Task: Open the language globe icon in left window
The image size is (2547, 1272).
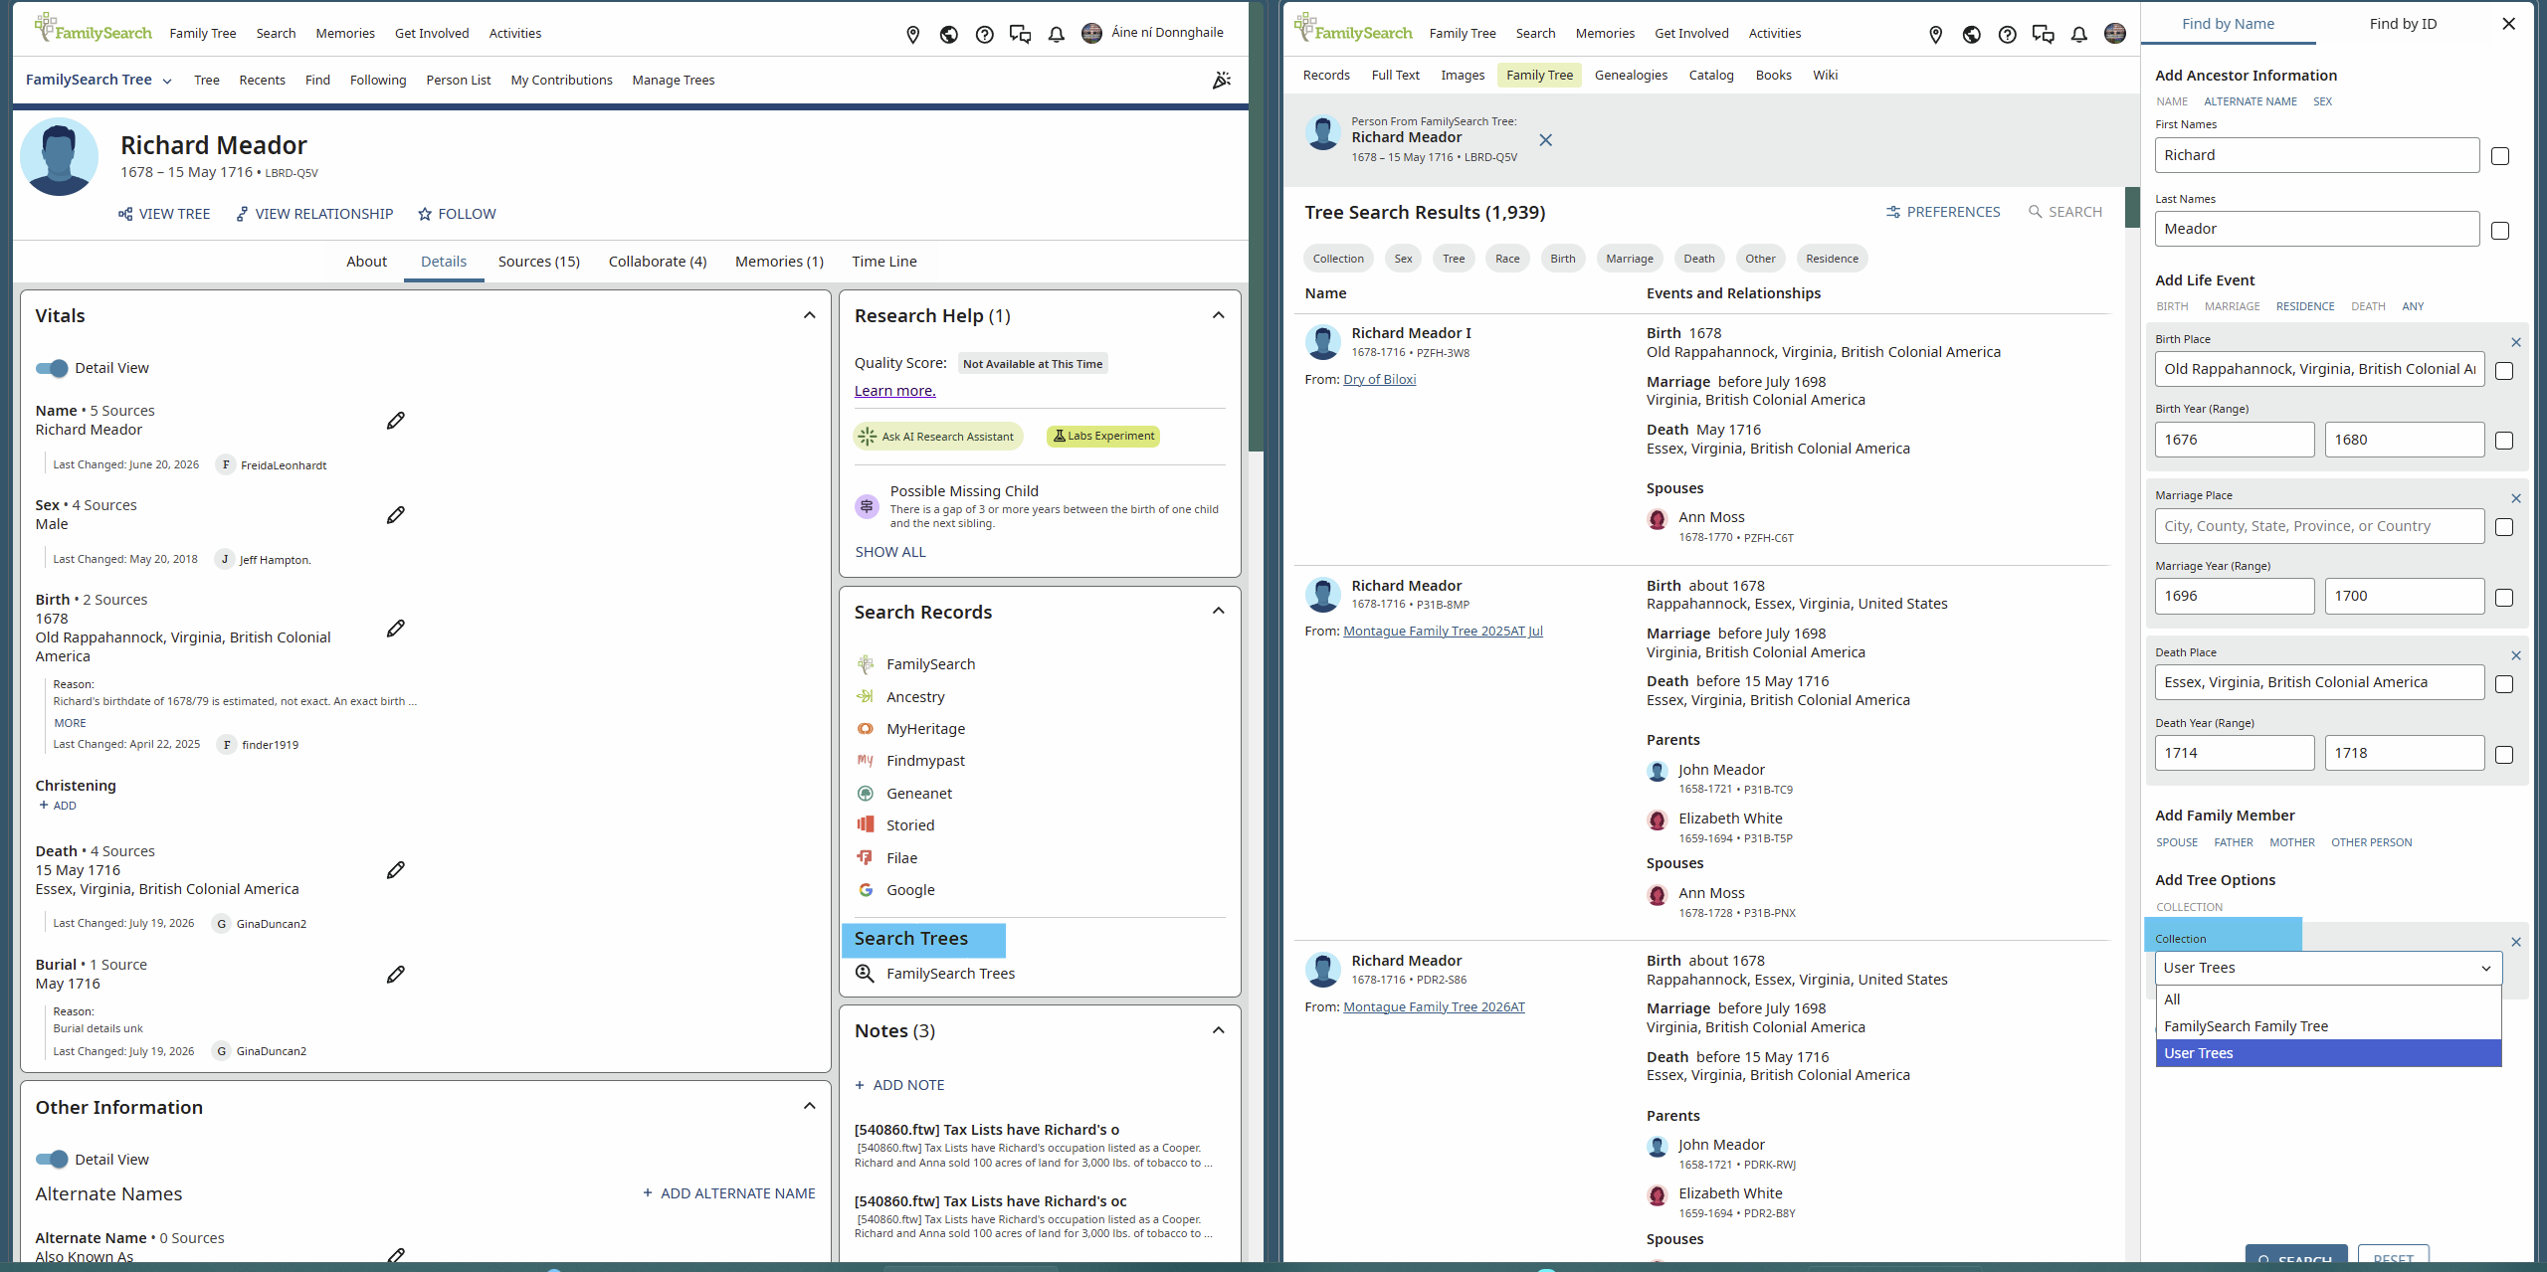Action: [x=949, y=35]
